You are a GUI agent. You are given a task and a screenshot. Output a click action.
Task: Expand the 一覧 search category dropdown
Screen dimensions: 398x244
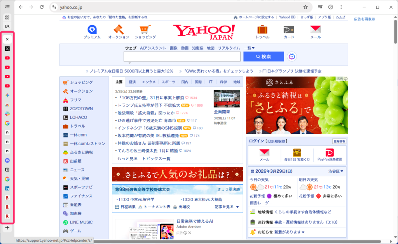pyautogui.click(x=249, y=48)
